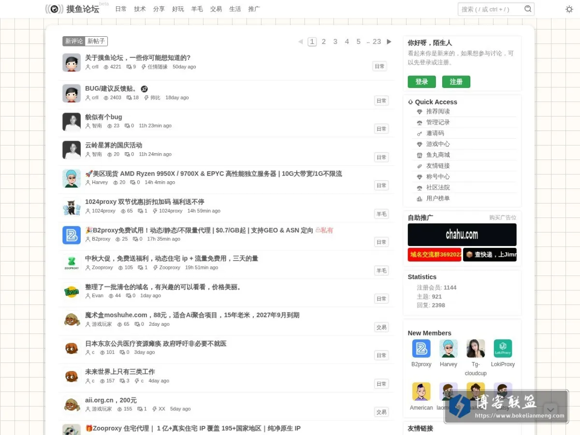580x435 pixels.
Task: Open 鱼丸商城 in Quick Access
Action: [x=438, y=155]
